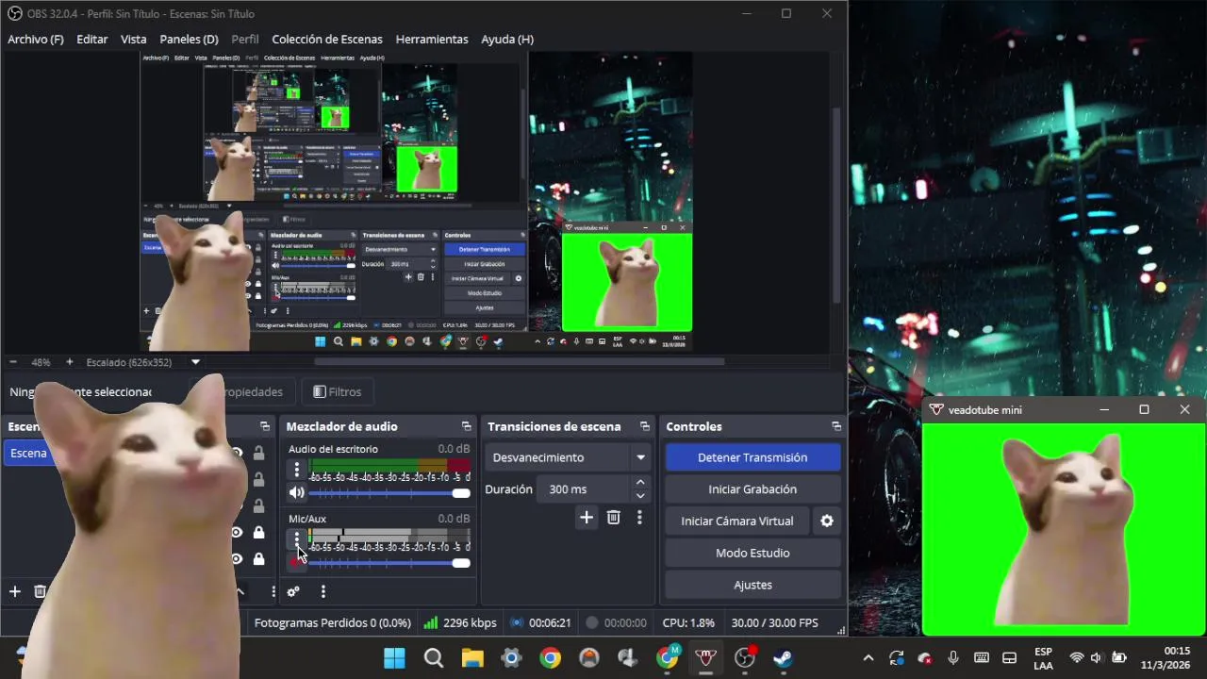The height and width of the screenshot is (679, 1207).
Task: Open the system tray microphone indicator
Action: [x=953, y=658]
